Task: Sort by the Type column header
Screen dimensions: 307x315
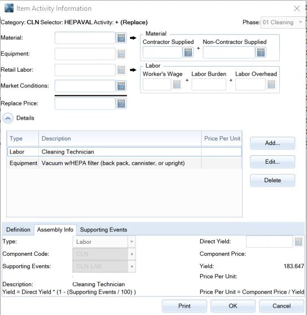Action: click(x=23, y=139)
